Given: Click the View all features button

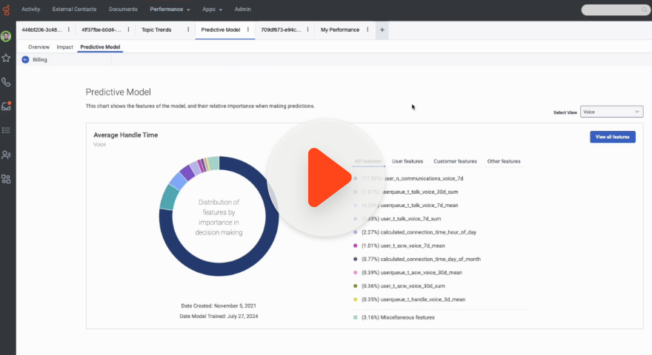Looking at the screenshot, I should (x=612, y=137).
